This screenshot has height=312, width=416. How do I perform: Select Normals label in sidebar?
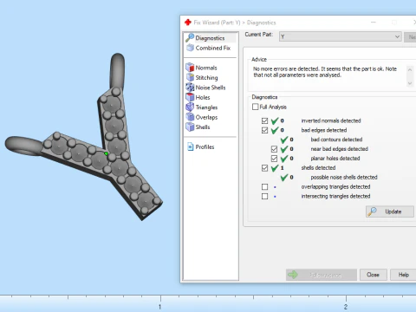click(206, 68)
